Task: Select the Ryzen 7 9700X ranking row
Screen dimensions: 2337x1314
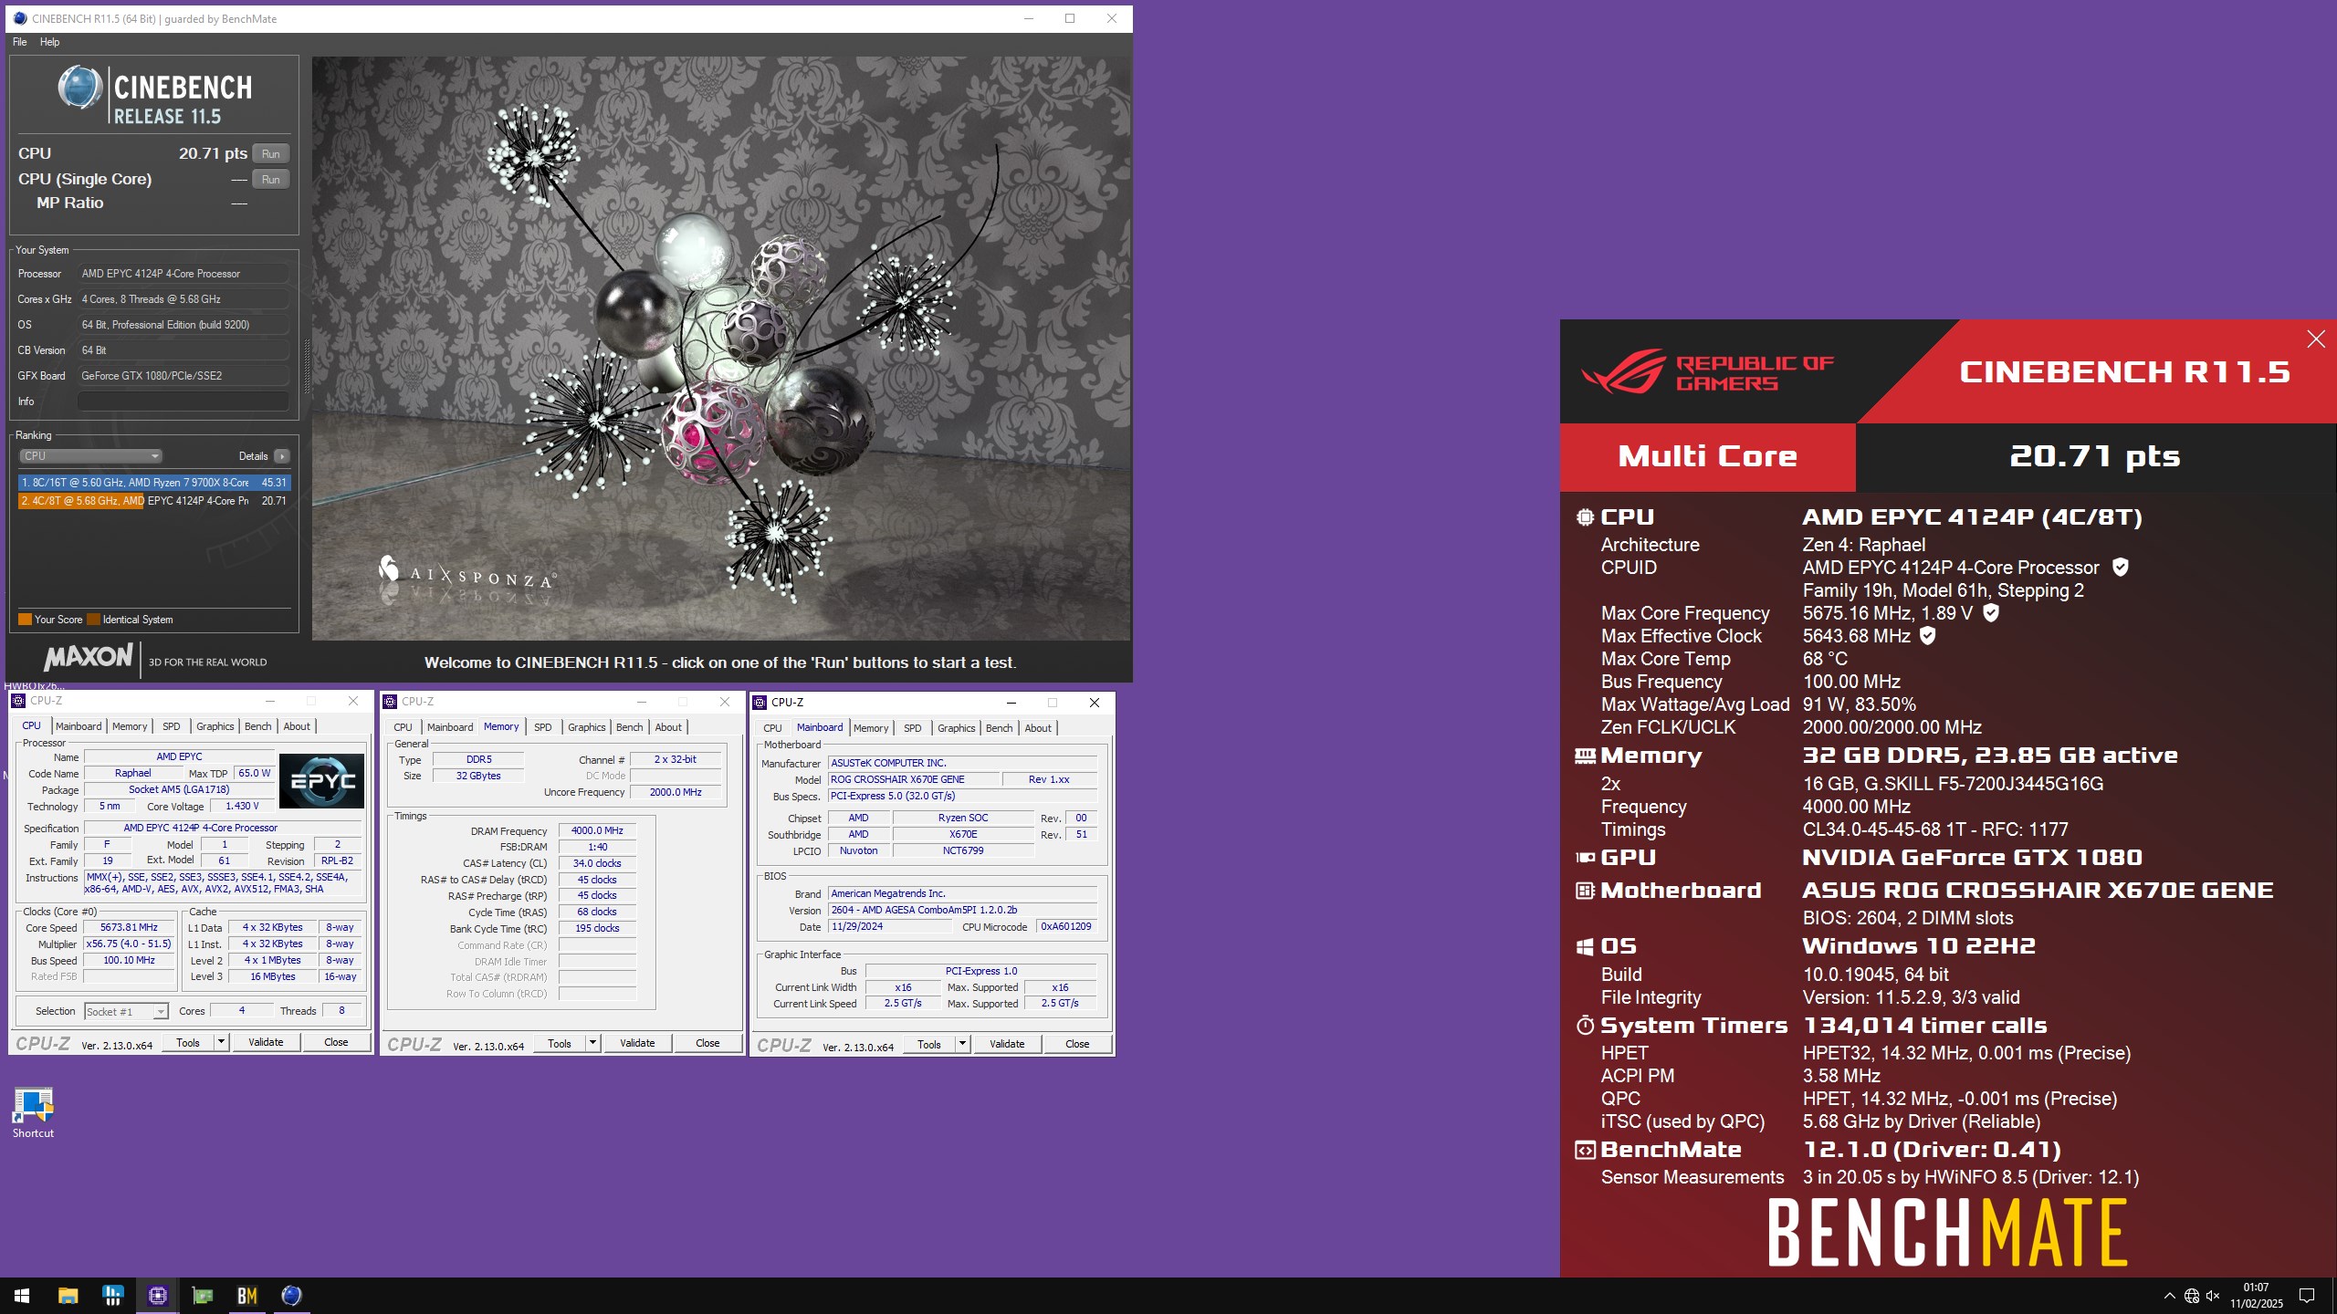Action: coord(154,483)
